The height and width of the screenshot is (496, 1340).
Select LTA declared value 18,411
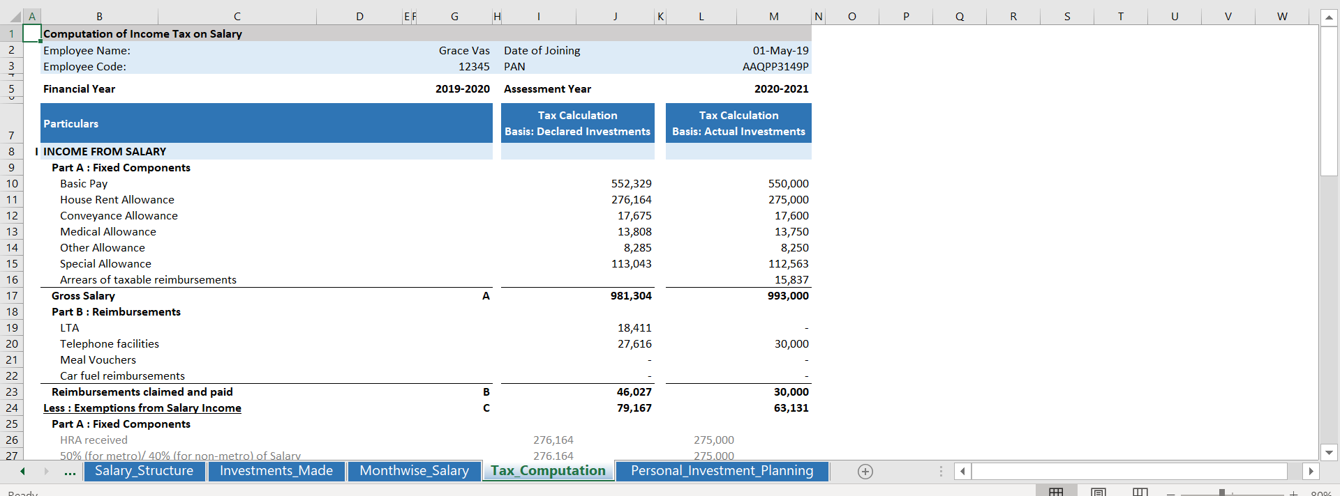pos(634,328)
